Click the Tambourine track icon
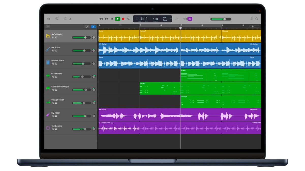Image resolution: width=305 pixels, height=171 pixels. click(48, 128)
